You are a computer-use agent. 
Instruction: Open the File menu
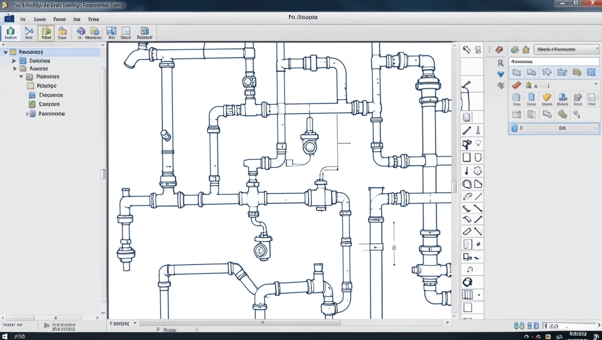pyautogui.click(x=23, y=19)
